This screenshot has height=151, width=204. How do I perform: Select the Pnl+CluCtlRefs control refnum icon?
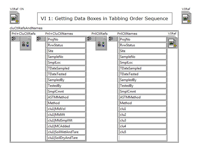click(25, 43)
